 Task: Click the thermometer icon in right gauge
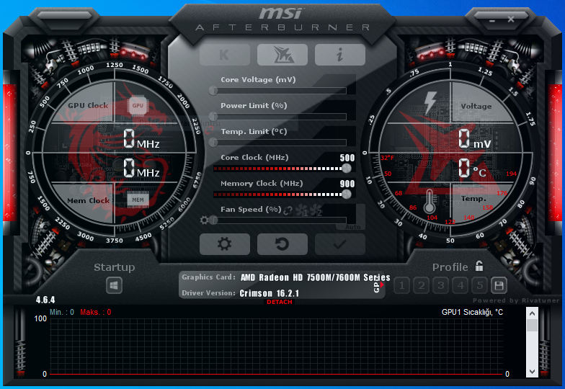pyautogui.click(x=430, y=202)
